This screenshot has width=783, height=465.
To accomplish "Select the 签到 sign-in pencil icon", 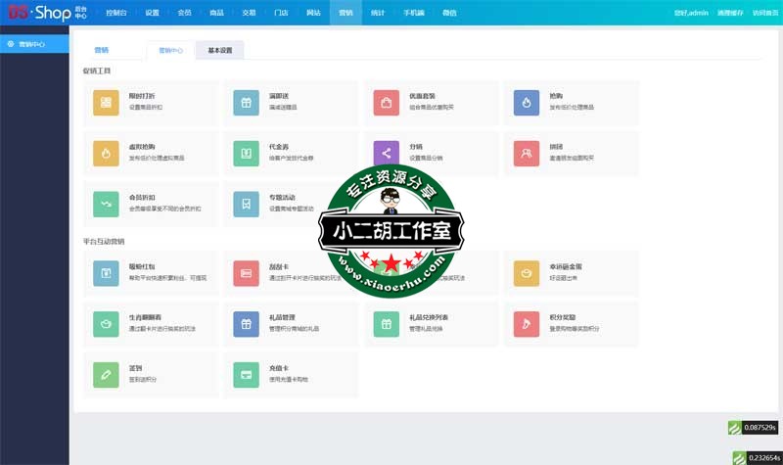I will coord(106,374).
